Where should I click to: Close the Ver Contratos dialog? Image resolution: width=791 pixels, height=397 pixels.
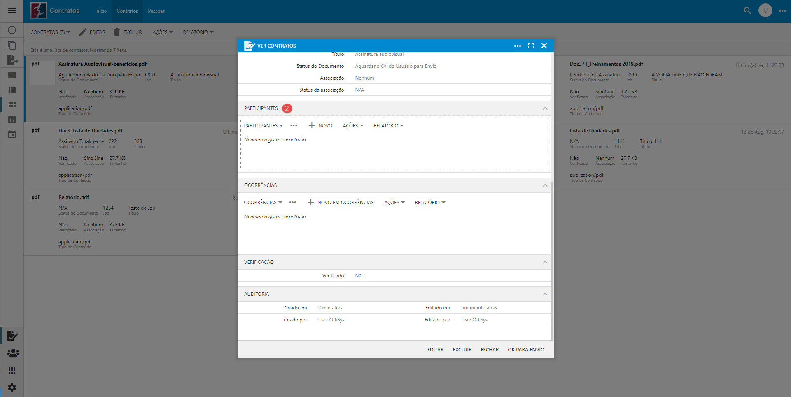(544, 46)
